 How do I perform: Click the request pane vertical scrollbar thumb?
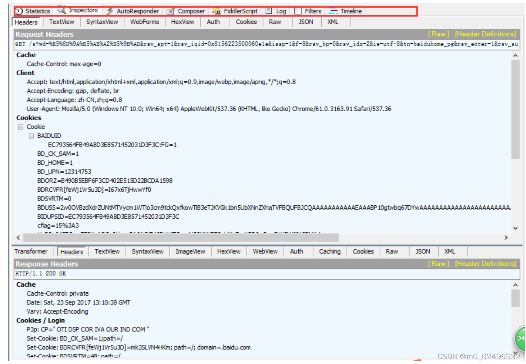515,110
